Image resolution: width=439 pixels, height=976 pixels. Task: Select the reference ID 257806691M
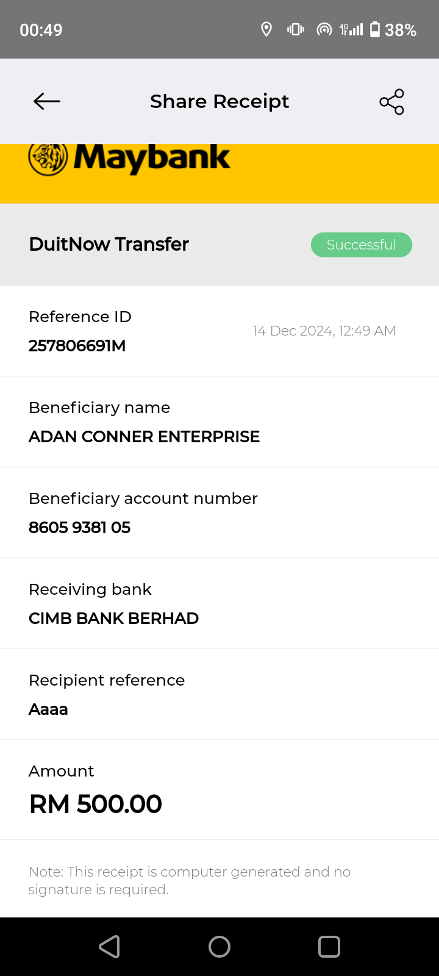[x=77, y=346]
